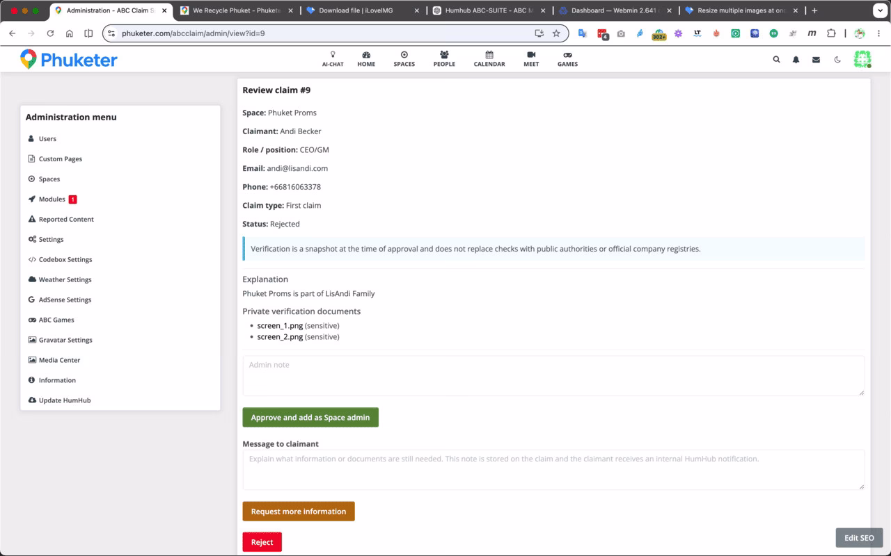Click the Edit SEO button
The image size is (891, 556).
click(x=859, y=538)
